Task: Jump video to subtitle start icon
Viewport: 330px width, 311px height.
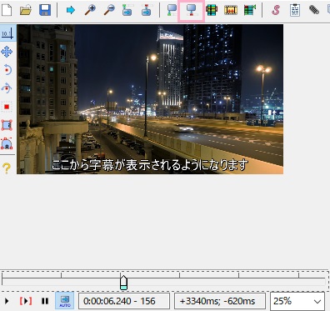Action: 127,10
